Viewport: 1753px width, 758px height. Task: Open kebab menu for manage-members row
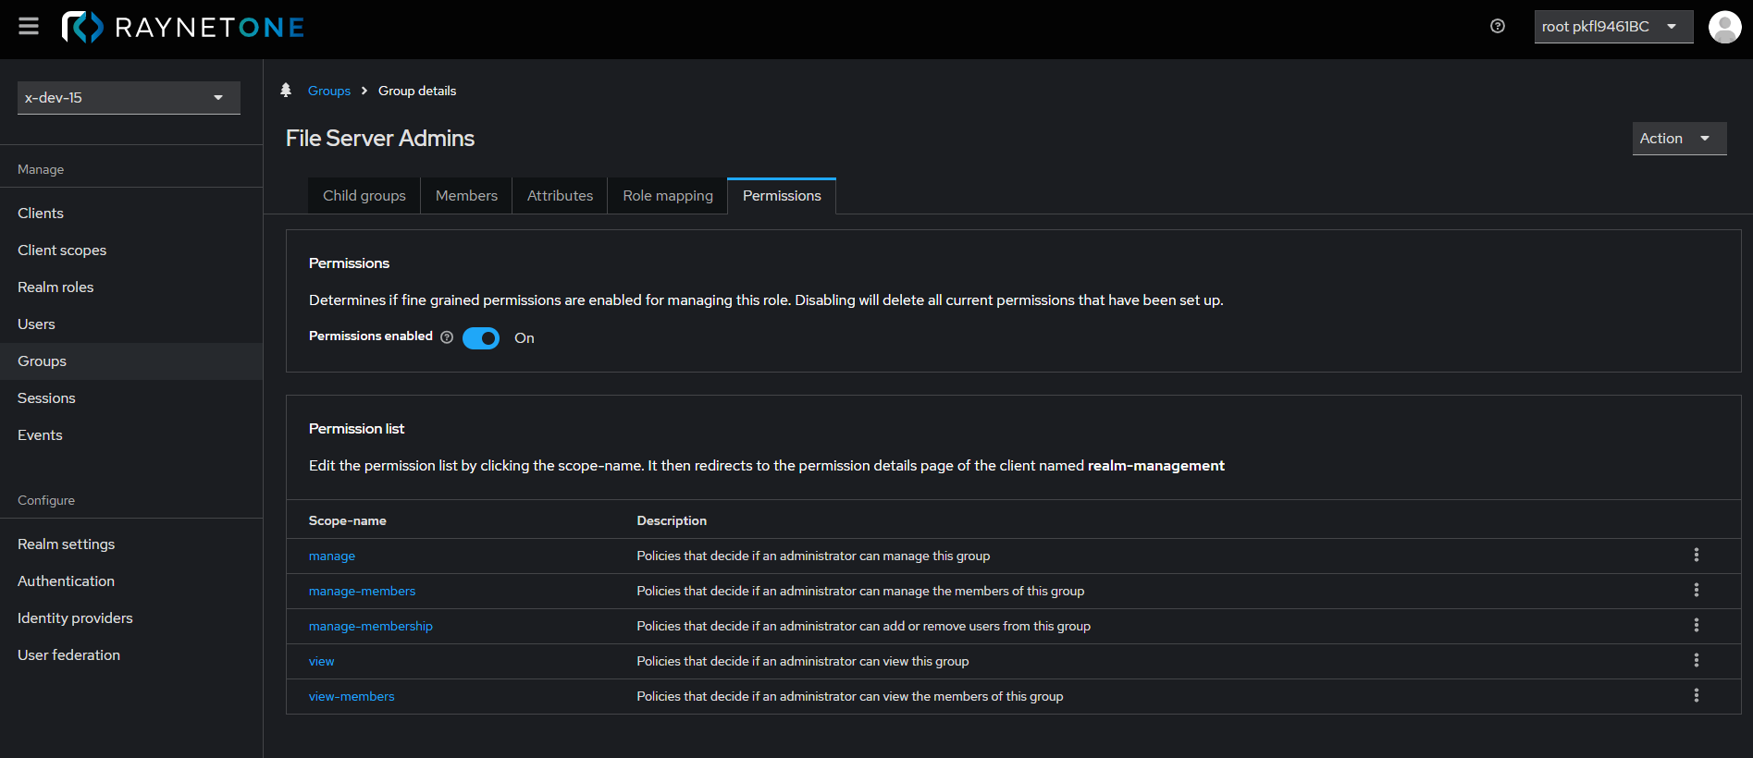(1696, 591)
